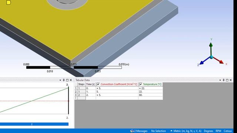Edit the row 1 temperature cell '= 22.'
Viewport: 237px width, 133px height.
click(x=151, y=88)
